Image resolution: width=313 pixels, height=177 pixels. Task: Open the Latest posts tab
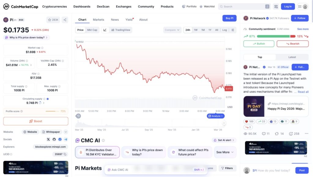(292, 57)
